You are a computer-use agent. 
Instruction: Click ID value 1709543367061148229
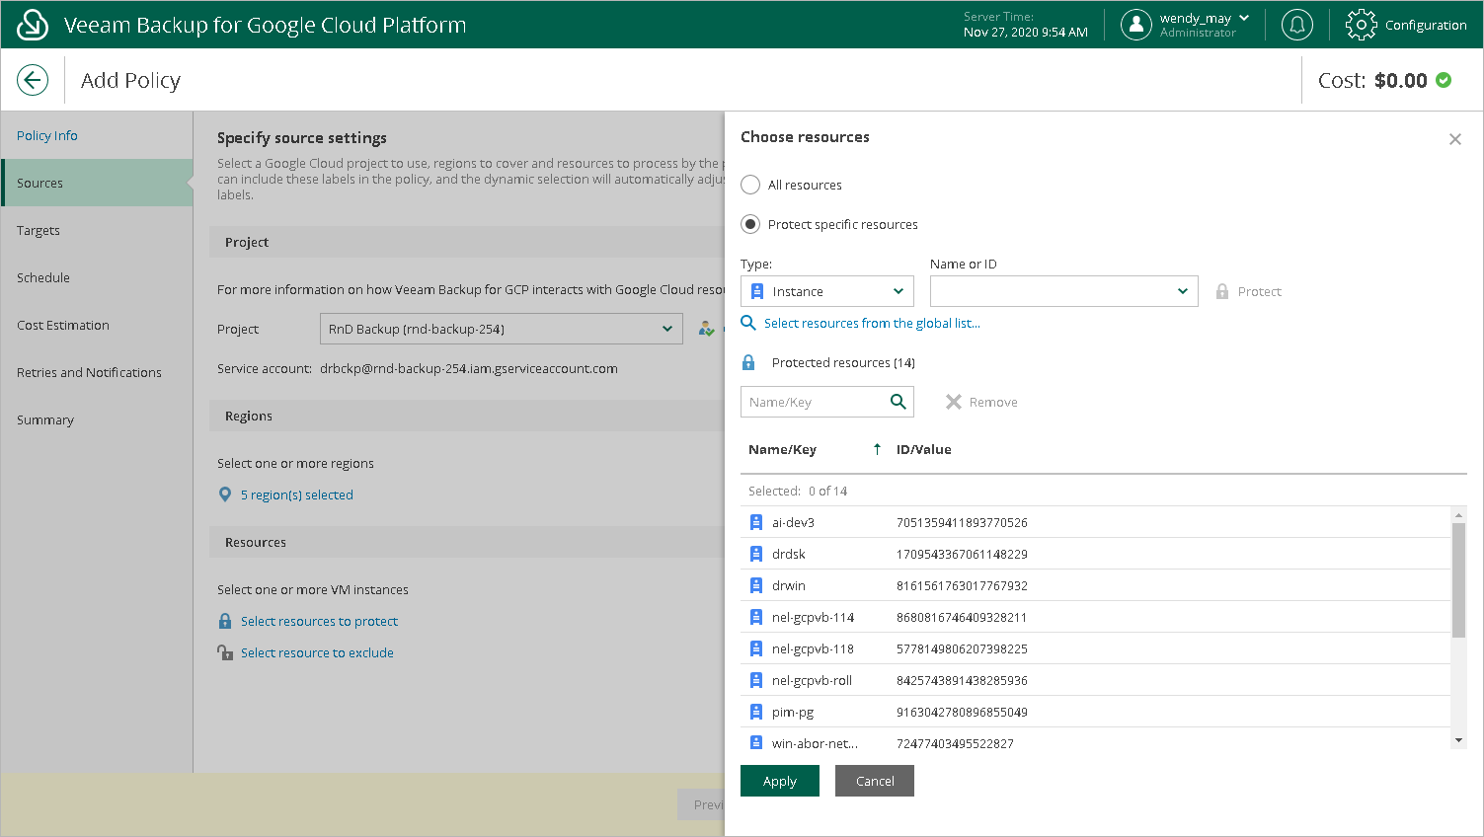pos(962,554)
